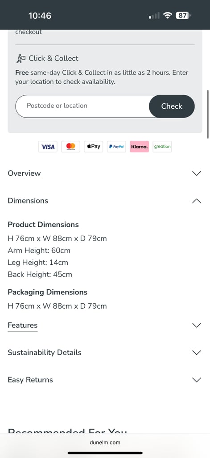Tap the battery indicator showing 87
The height and width of the screenshot is (458, 210).
(183, 16)
